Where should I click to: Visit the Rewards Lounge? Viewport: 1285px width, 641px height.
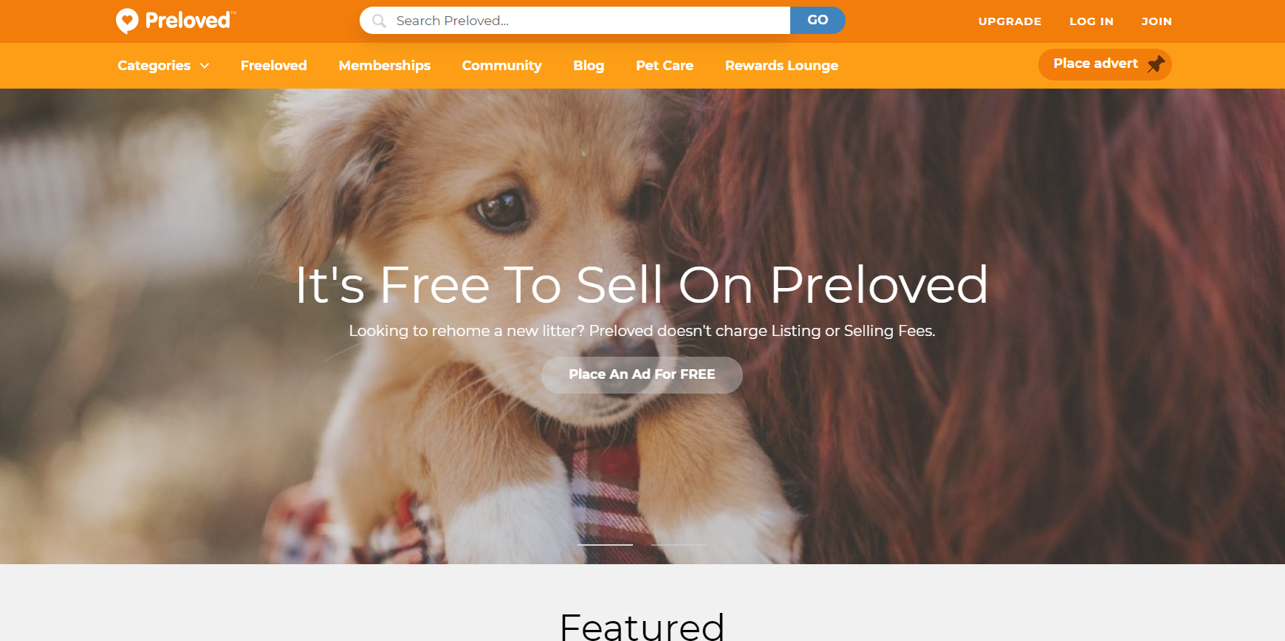coord(781,66)
